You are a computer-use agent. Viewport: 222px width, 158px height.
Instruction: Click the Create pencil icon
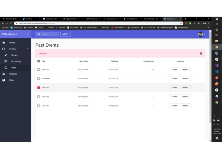[6, 55]
